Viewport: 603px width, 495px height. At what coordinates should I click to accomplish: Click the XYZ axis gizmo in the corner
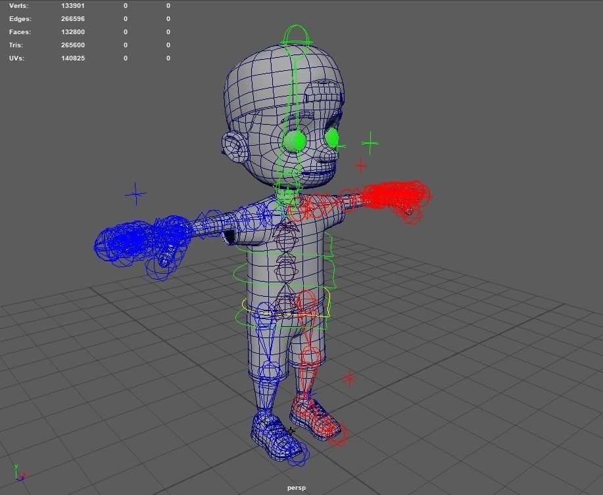(19, 473)
